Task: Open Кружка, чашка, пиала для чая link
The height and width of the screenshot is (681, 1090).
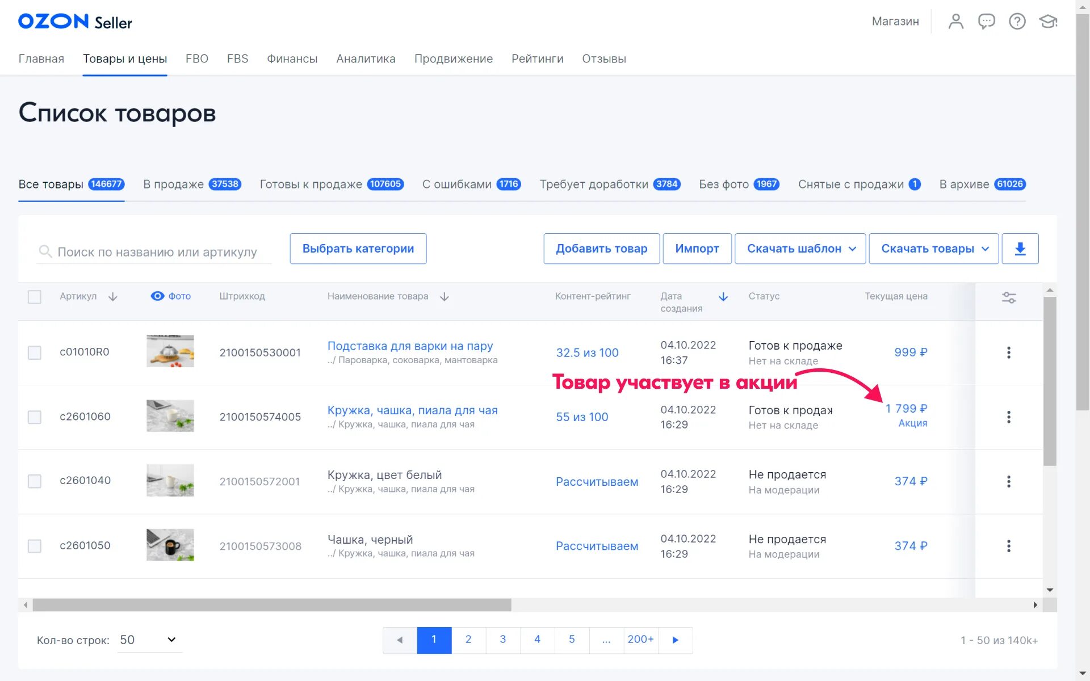Action: (x=413, y=410)
